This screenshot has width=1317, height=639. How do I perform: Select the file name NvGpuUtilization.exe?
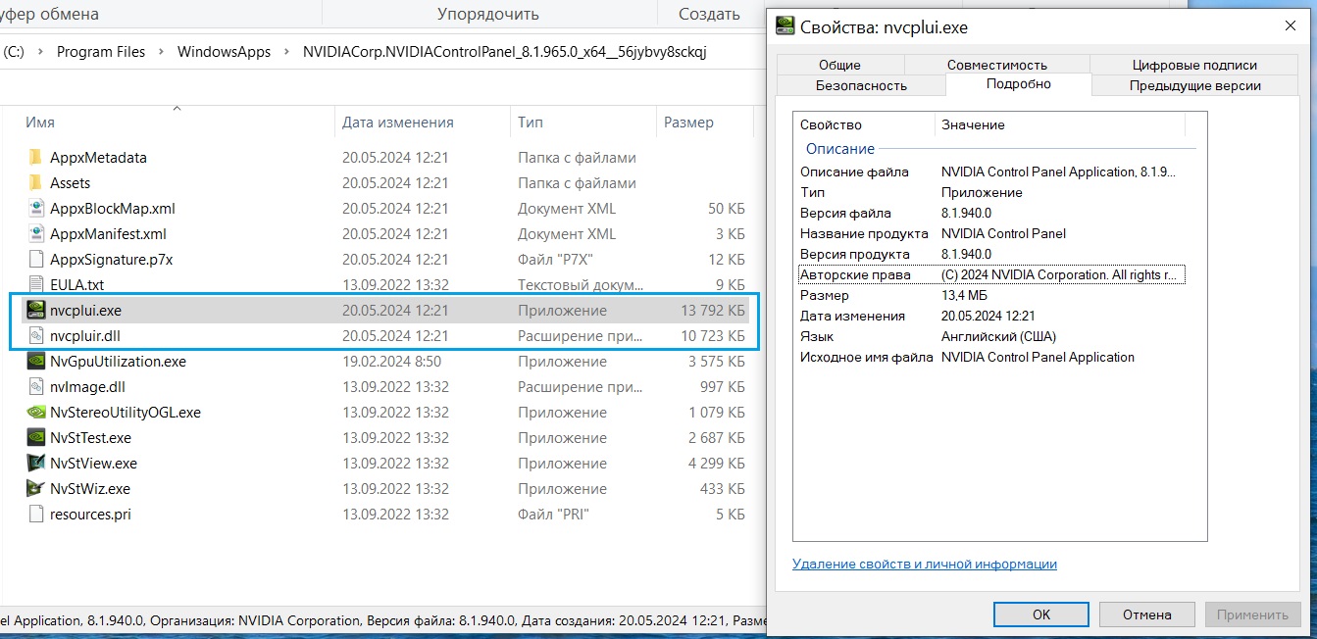pyautogui.click(x=118, y=362)
